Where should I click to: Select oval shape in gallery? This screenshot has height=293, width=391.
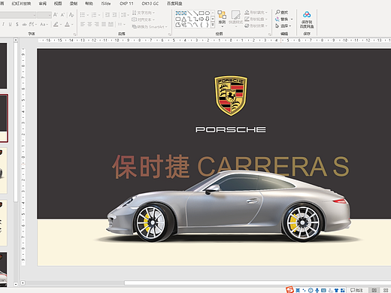[208, 13]
